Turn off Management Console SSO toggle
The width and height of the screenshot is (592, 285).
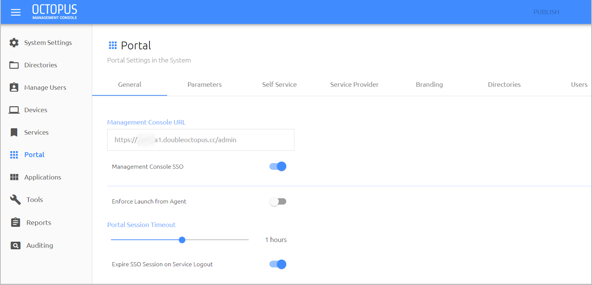(278, 166)
